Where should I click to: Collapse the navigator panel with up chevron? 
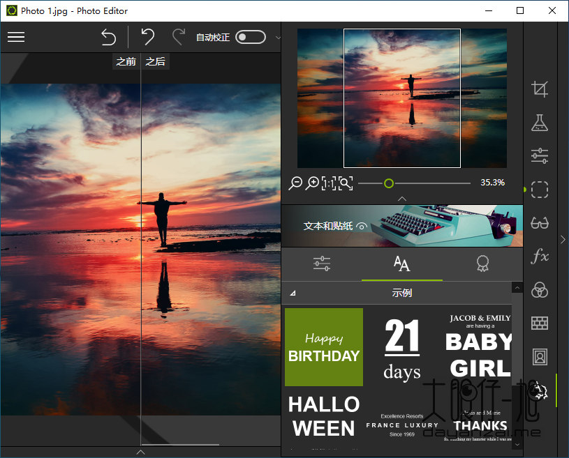tap(402, 199)
